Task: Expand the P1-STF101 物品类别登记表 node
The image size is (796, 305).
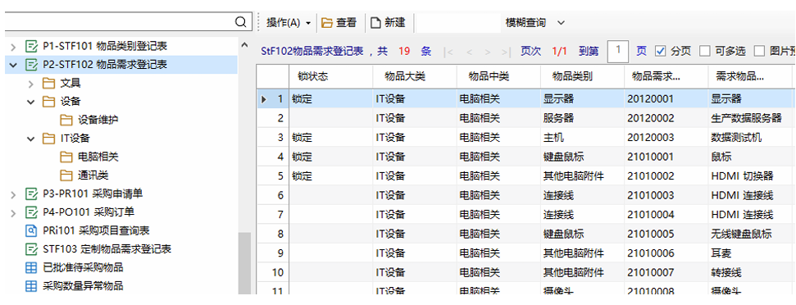Action: point(14,47)
